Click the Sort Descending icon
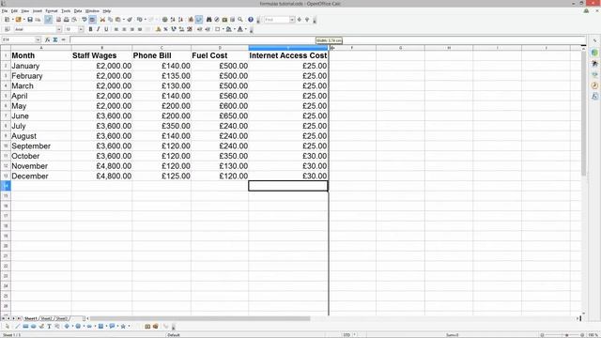601x338 pixels. pos(180,20)
